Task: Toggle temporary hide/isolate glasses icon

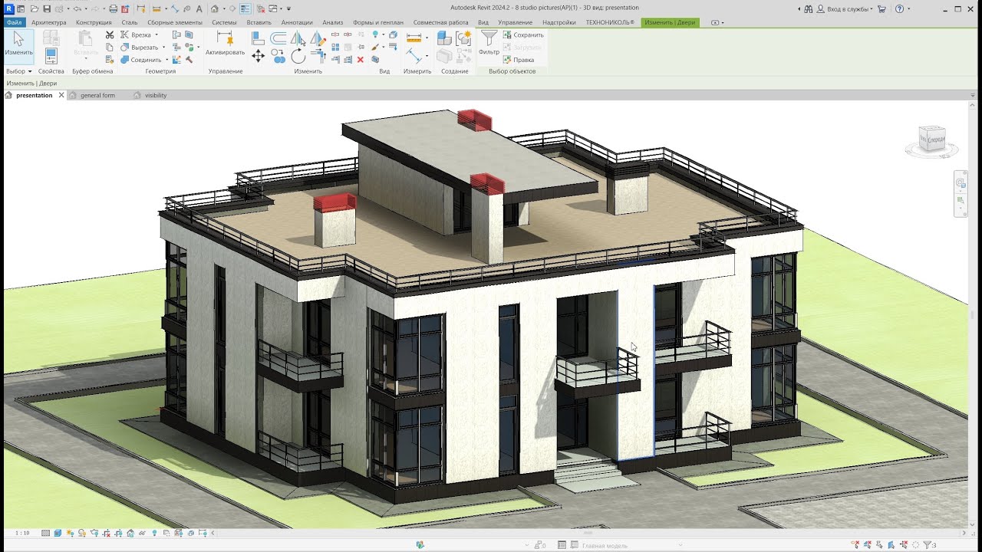Action: tap(142, 533)
